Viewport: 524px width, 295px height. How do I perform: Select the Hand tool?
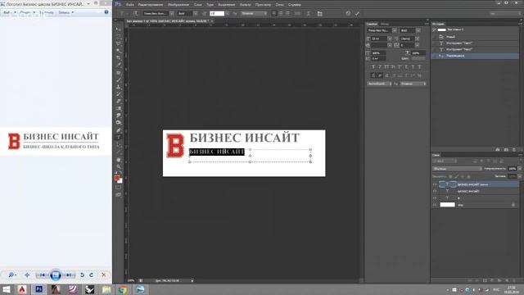(118, 160)
